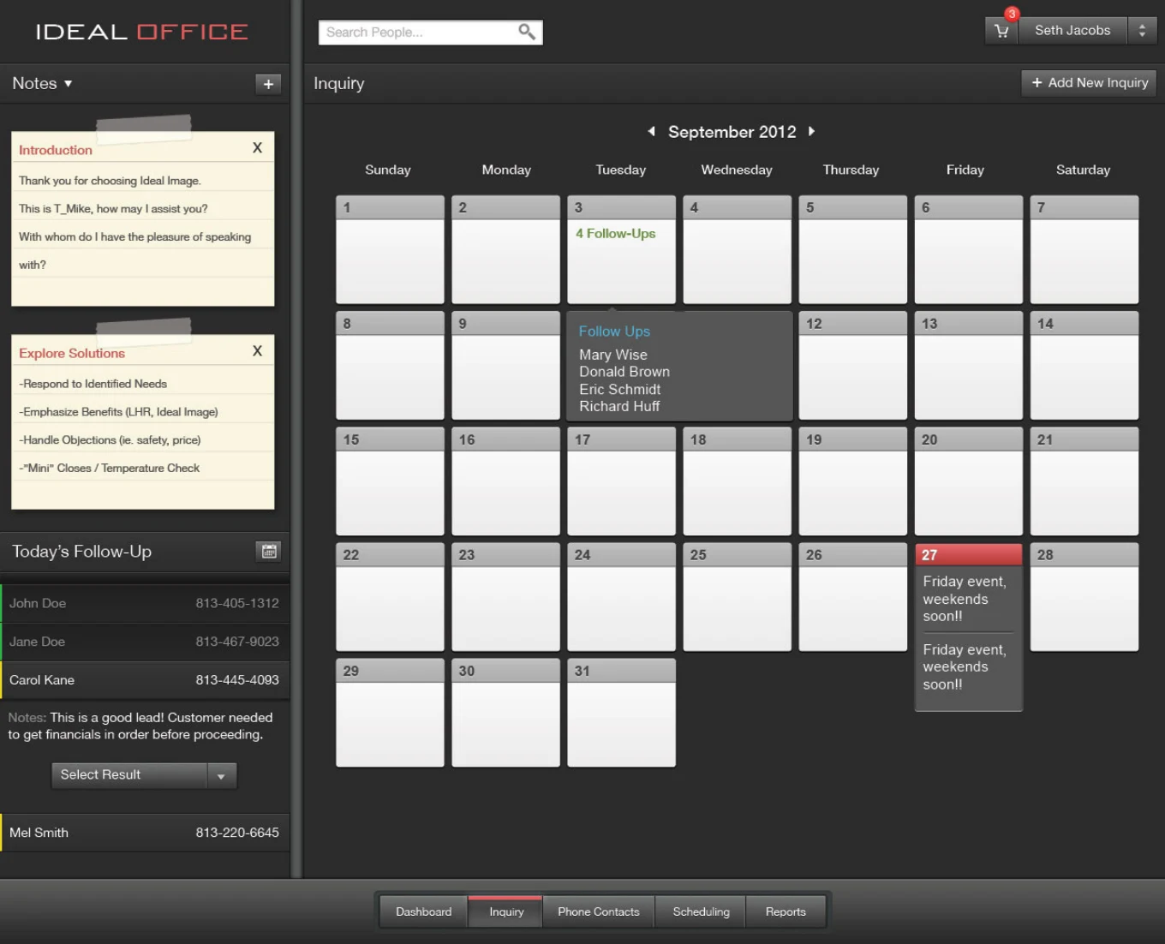Click the September 12 calendar cell
This screenshot has height=944, width=1165.
click(x=852, y=365)
